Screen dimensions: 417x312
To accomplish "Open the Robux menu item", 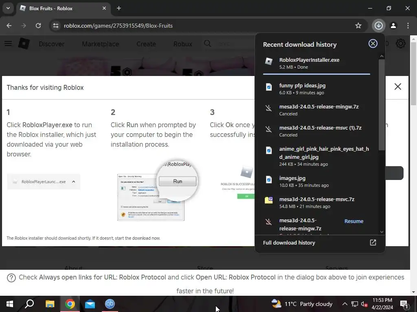I will pyautogui.click(x=183, y=44).
